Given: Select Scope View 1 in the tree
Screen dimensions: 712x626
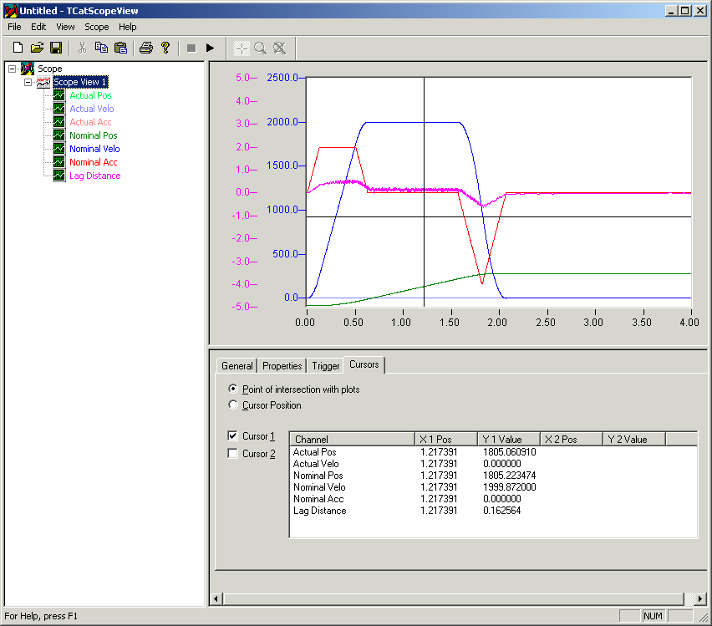Looking at the screenshot, I should 80,82.
